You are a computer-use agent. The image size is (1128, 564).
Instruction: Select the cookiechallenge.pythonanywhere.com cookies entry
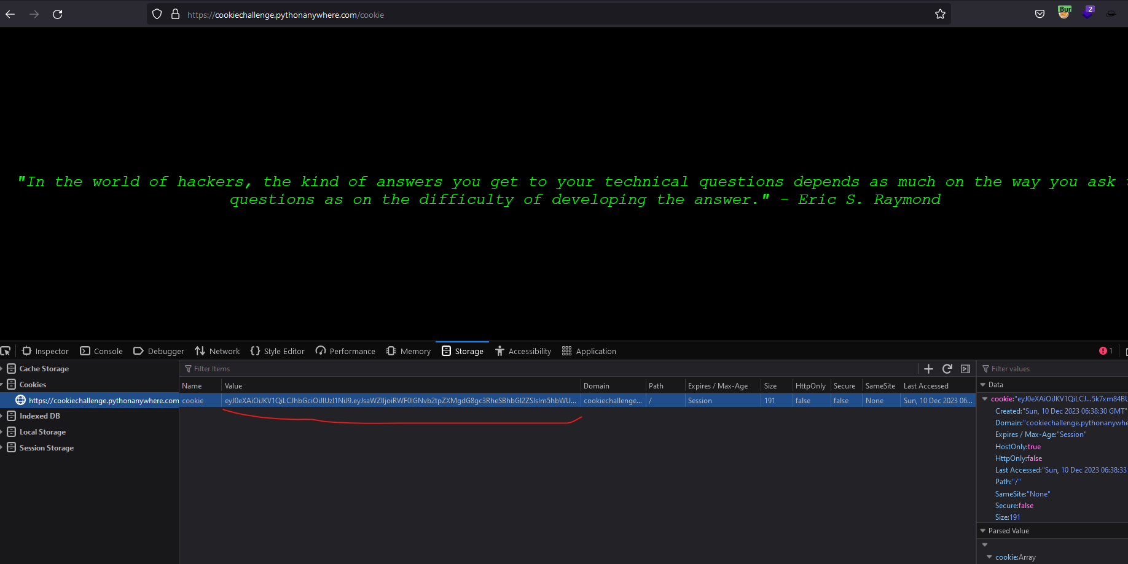[x=98, y=401]
